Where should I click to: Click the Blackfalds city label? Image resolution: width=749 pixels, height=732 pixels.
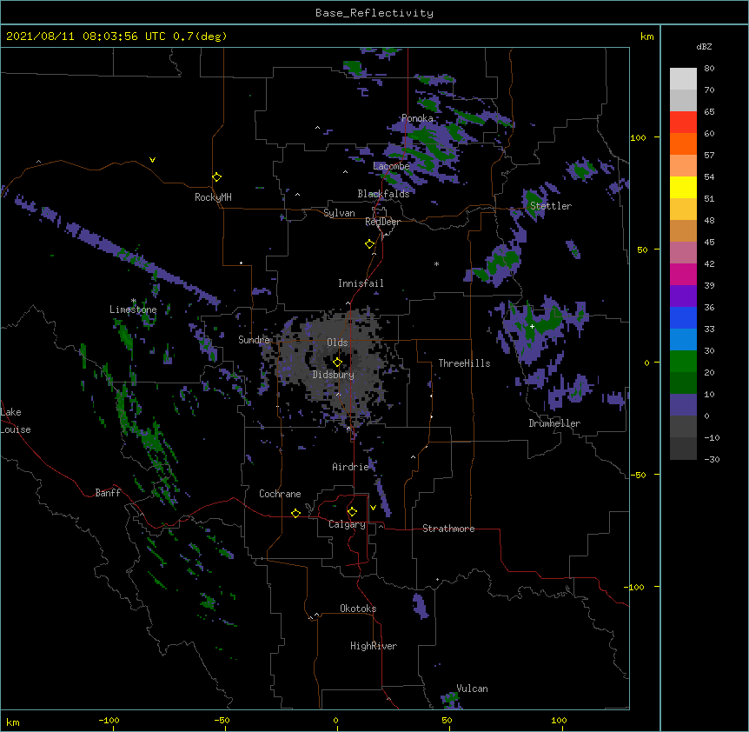tap(383, 194)
